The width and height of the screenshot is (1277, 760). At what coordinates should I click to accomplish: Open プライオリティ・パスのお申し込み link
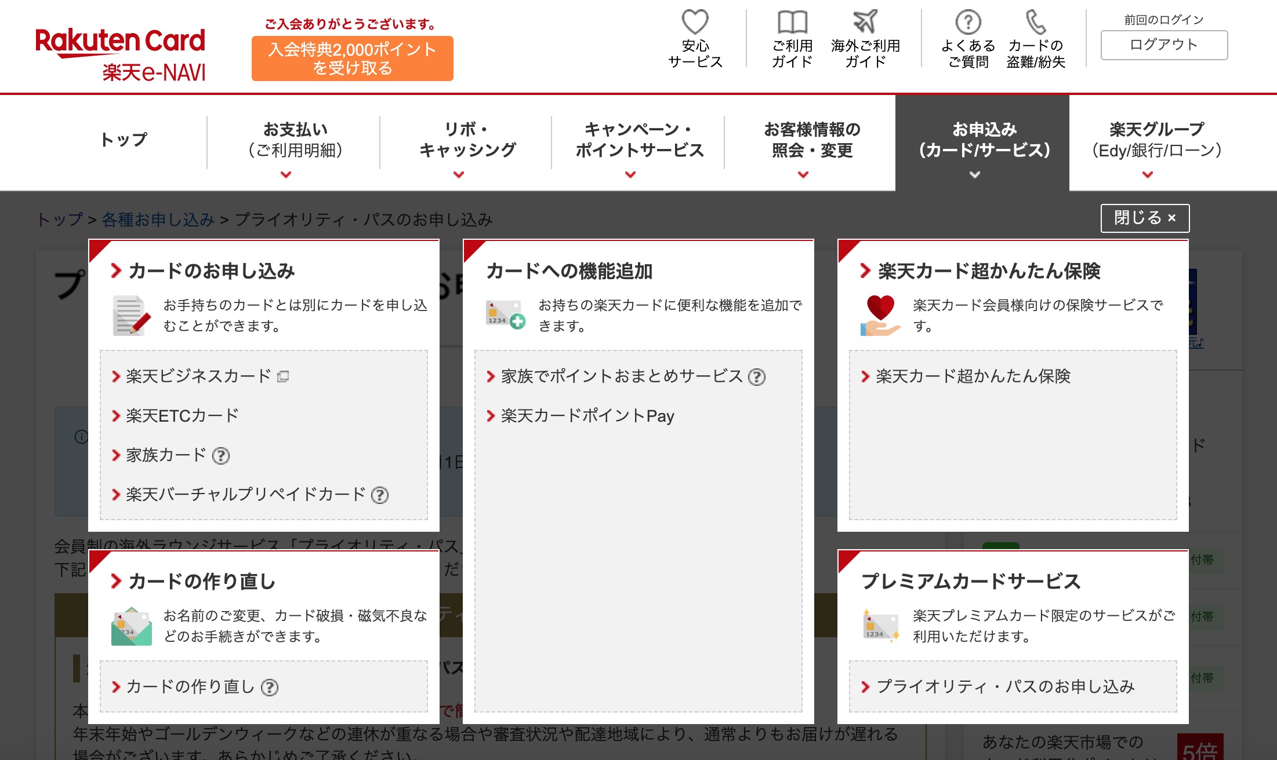(x=1006, y=687)
